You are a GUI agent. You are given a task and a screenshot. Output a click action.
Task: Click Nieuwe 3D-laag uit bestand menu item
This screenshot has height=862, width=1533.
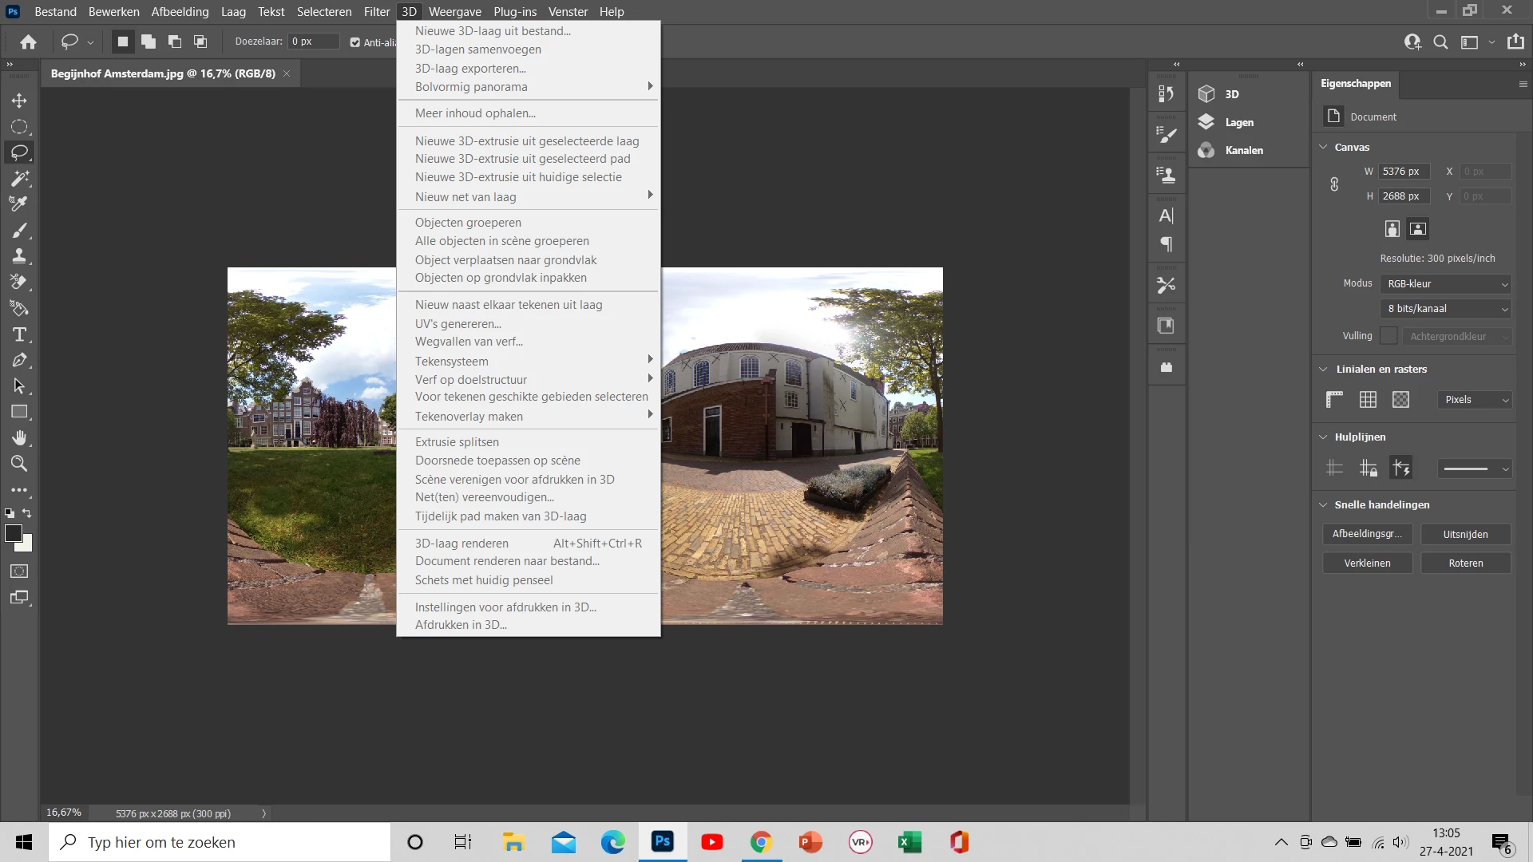pyautogui.click(x=493, y=31)
